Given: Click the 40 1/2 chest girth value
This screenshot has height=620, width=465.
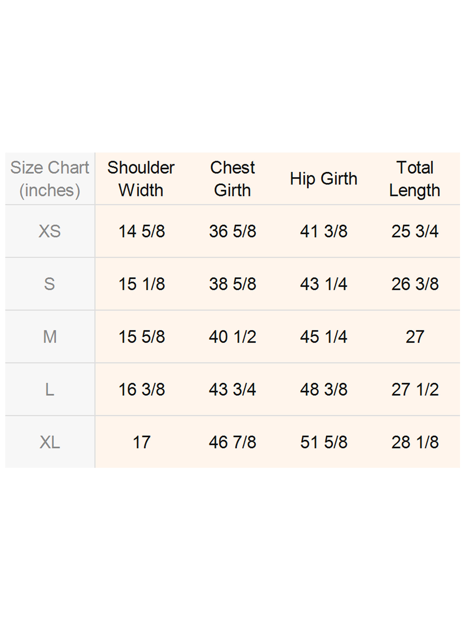Looking at the screenshot, I should 232,337.
